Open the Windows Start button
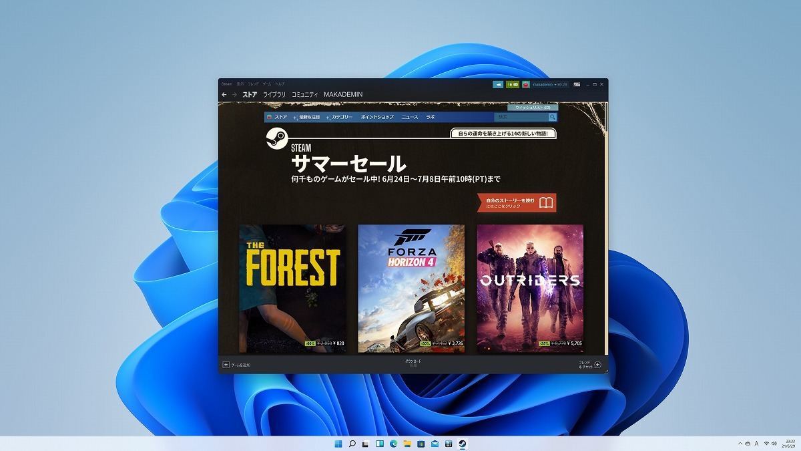The image size is (801, 451). 338,444
